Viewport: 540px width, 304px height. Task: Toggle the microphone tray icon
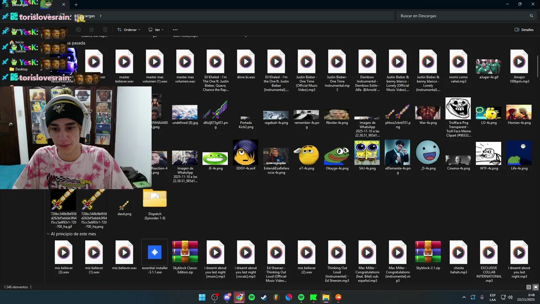pos(482,297)
